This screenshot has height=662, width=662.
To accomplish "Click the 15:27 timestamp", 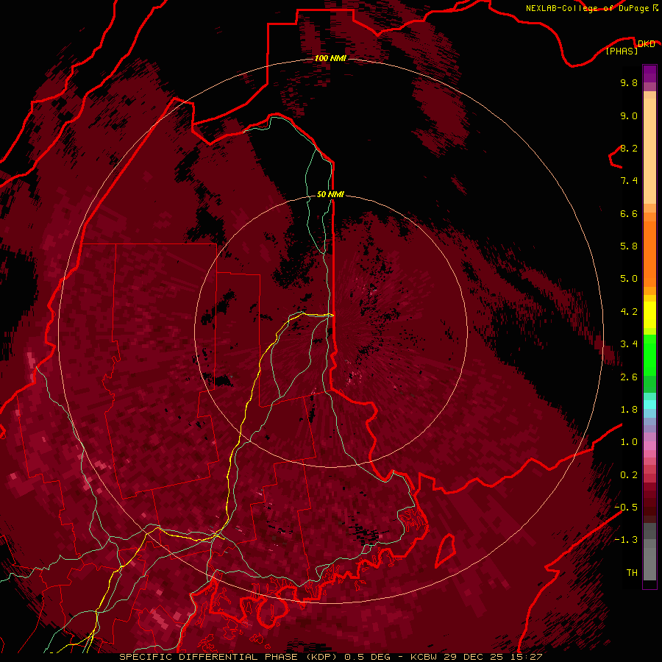I will point(526,657).
